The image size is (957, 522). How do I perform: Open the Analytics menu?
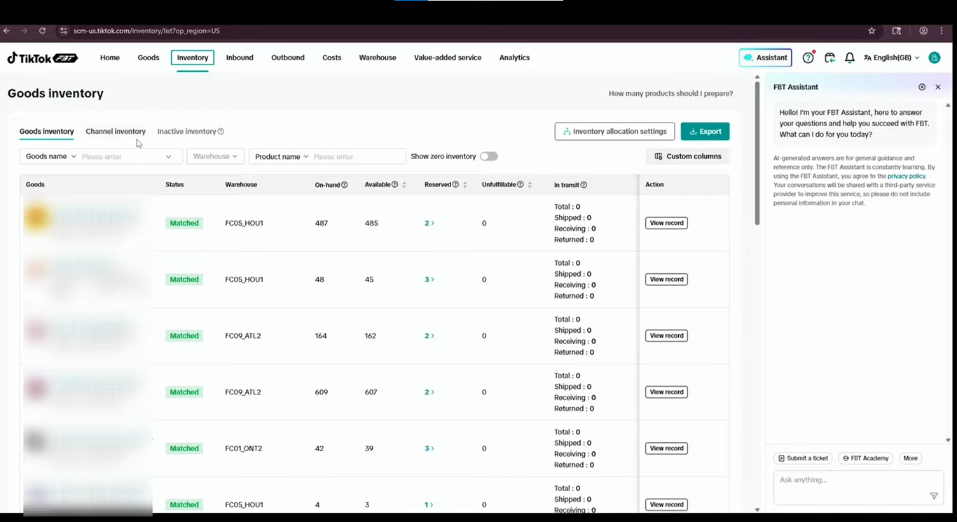pos(514,57)
